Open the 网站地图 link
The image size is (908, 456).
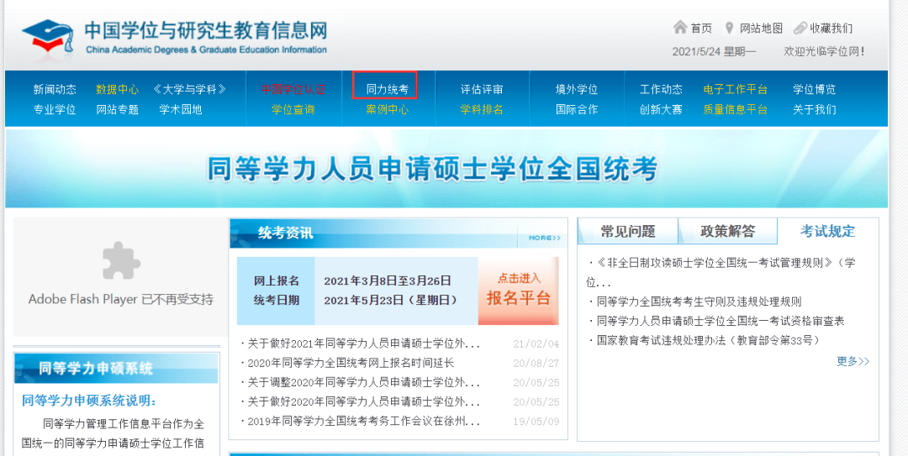(762, 29)
